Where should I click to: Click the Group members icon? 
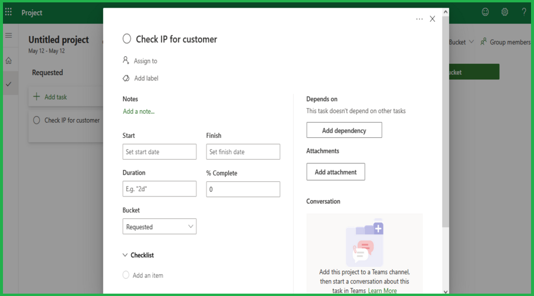coord(484,42)
